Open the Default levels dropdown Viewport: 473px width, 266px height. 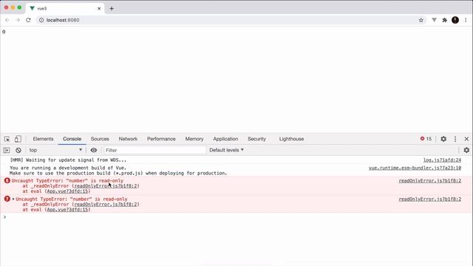pyautogui.click(x=226, y=150)
